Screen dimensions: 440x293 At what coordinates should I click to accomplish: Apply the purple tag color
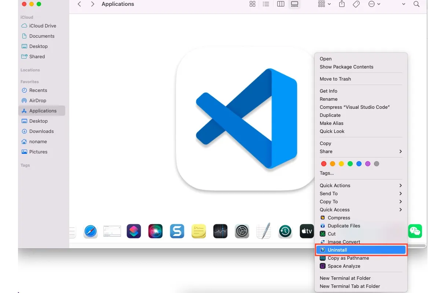(x=368, y=164)
